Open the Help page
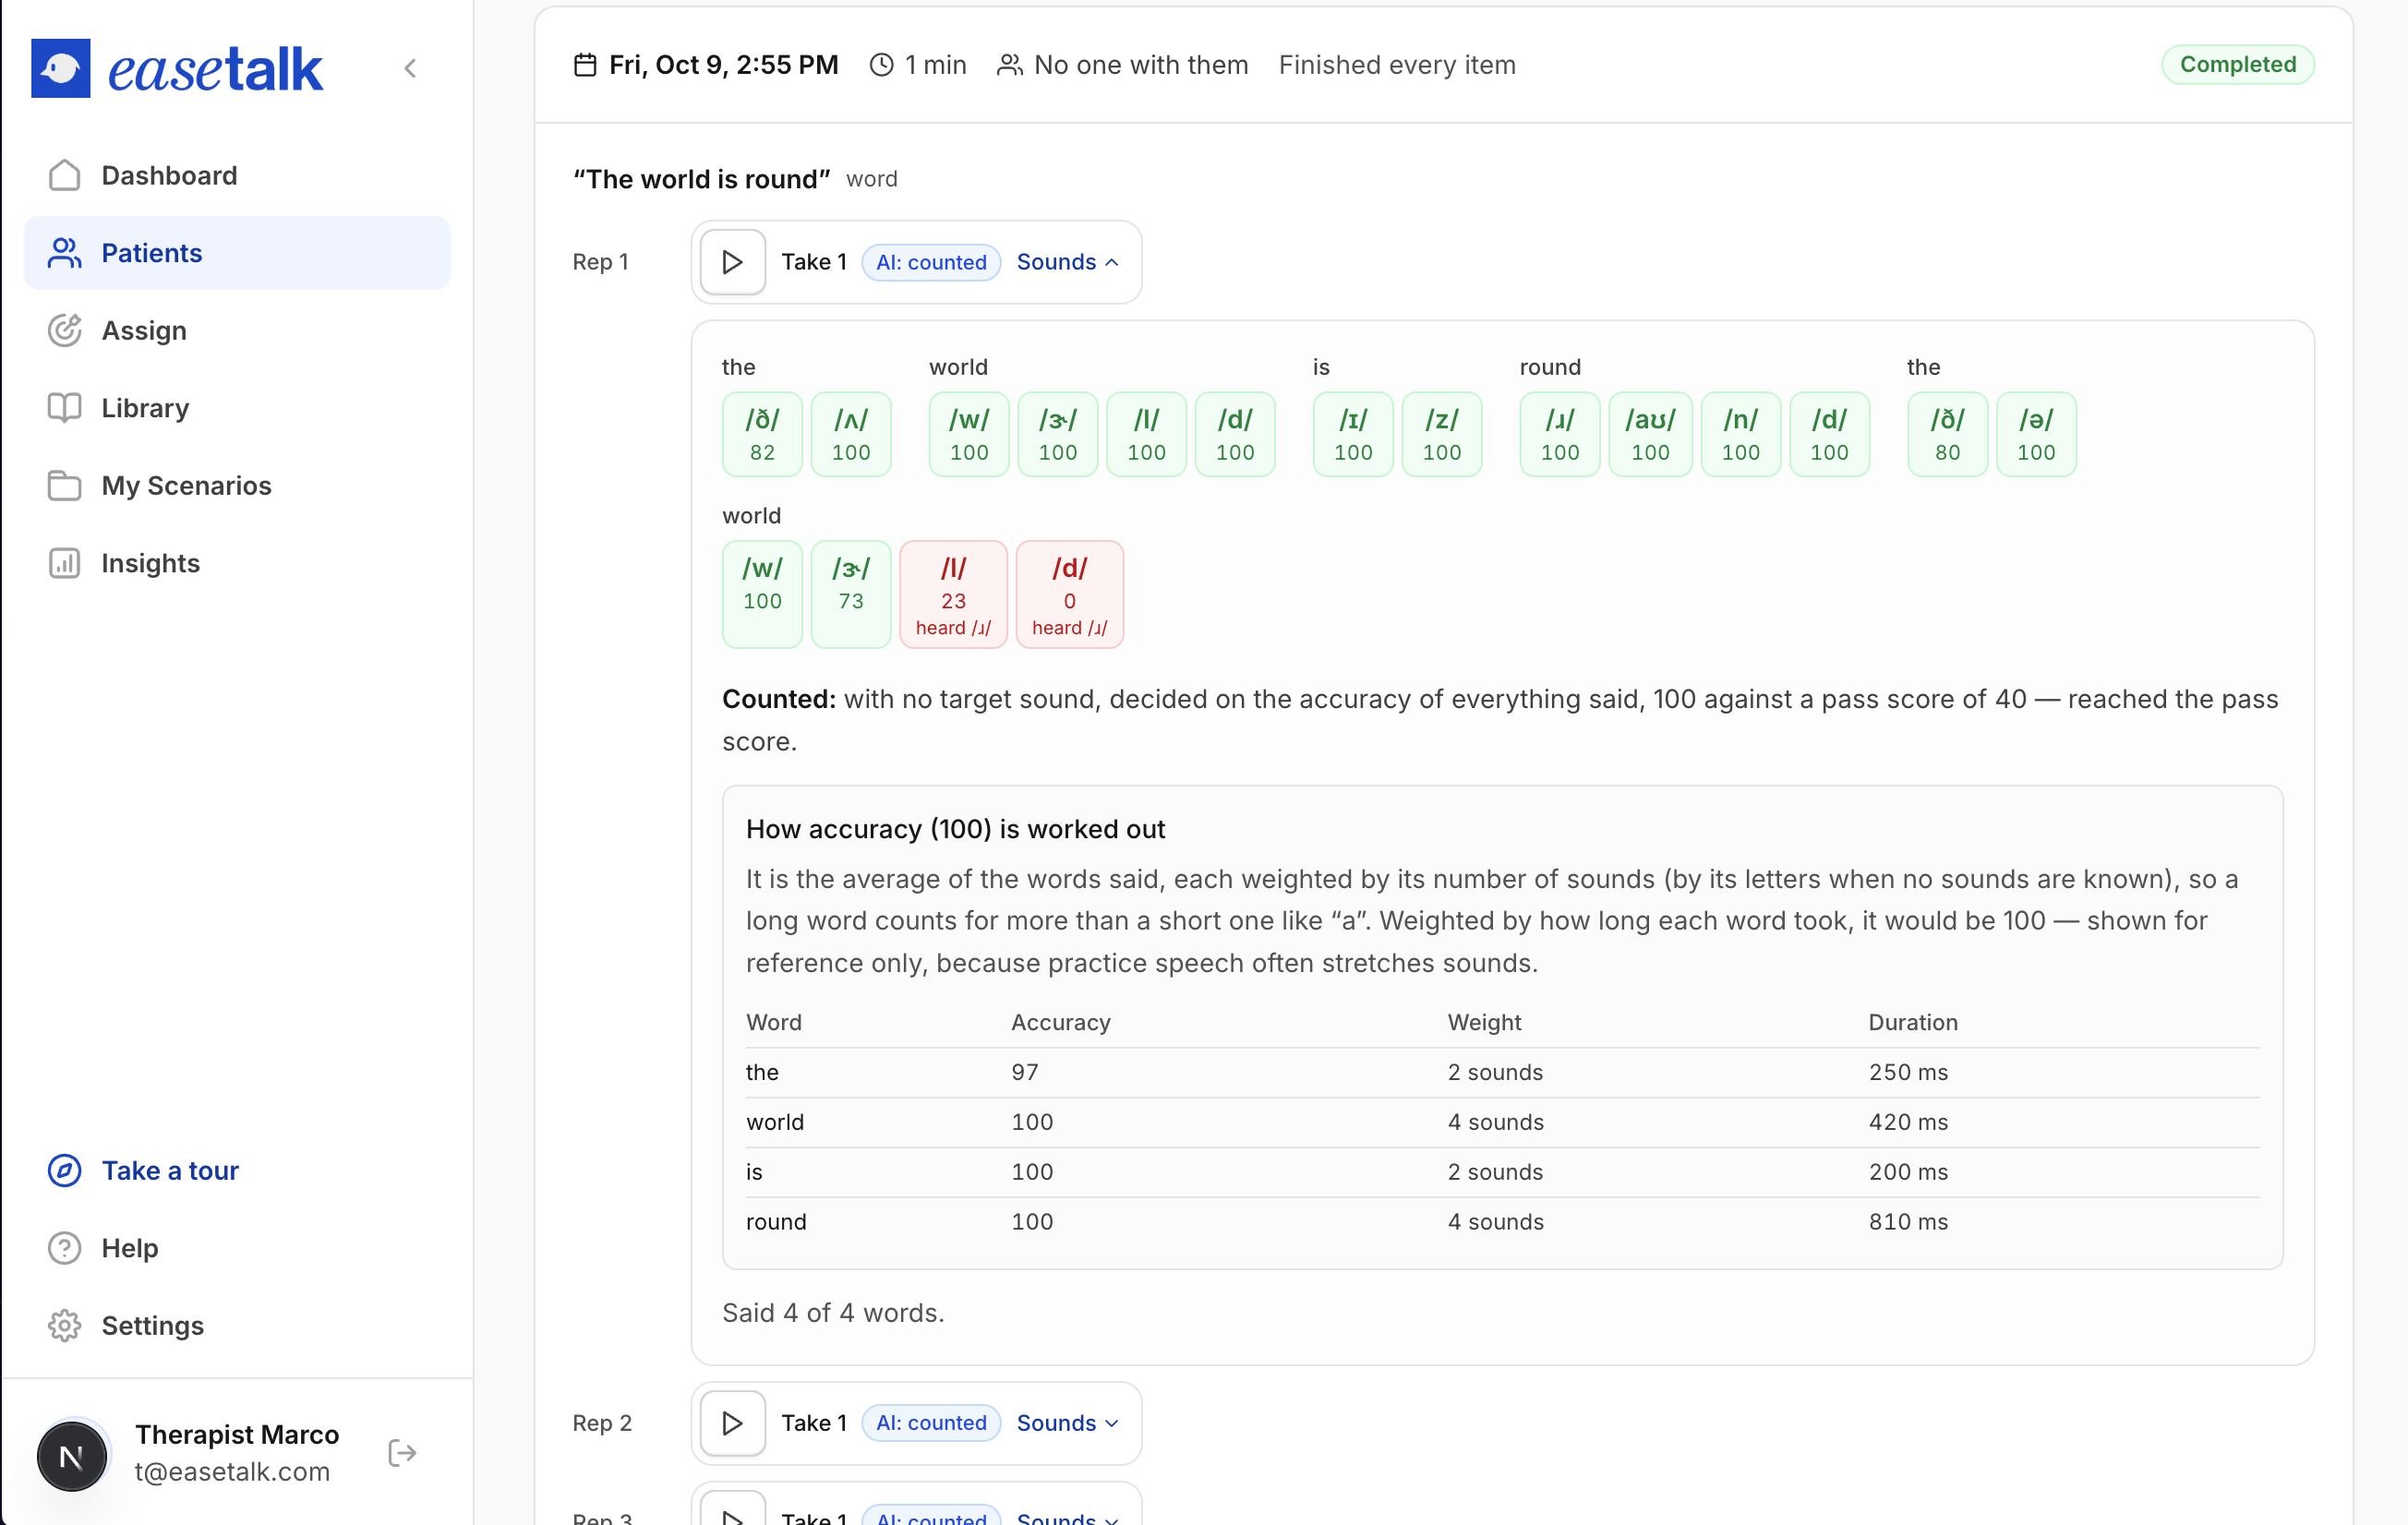Image resolution: width=2408 pixels, height=1525 pixels. [x=237, y=1248]
